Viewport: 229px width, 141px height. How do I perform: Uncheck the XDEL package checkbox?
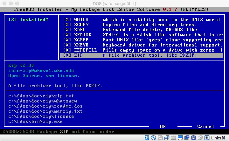67,30
